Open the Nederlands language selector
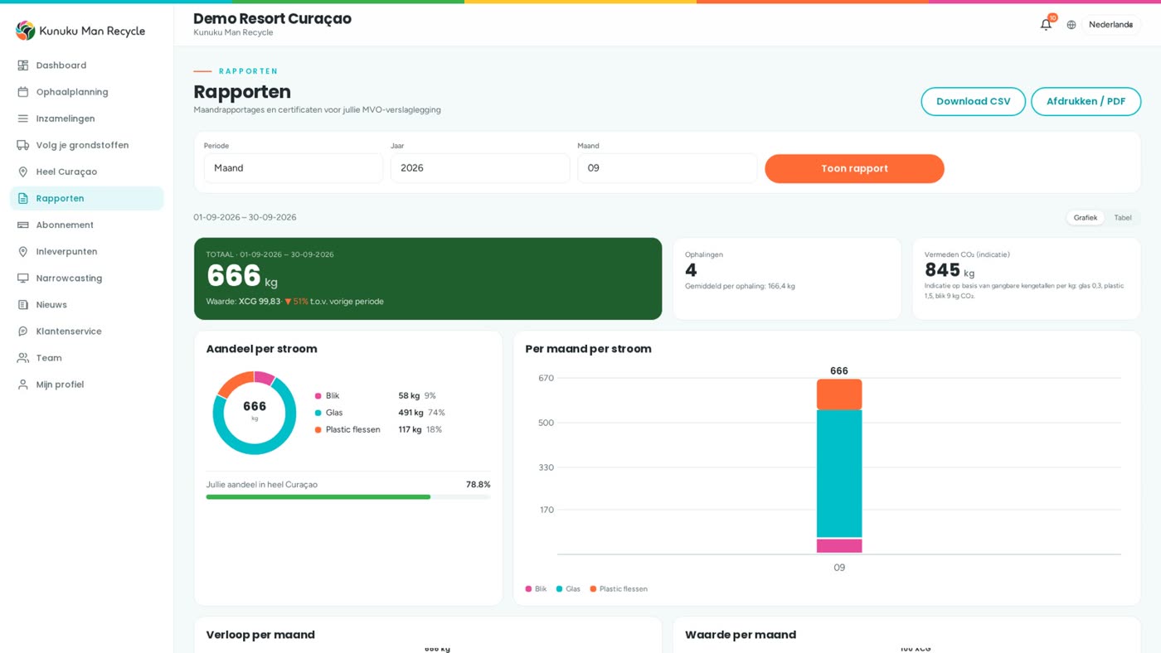The height and width of the screenshot is (653, 1161). pos(1110,25)
